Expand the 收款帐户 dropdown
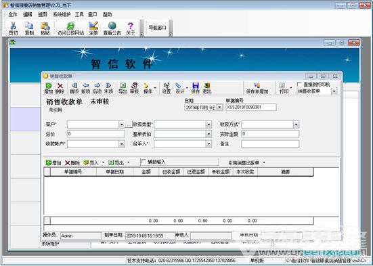 [x=122, y=144]
